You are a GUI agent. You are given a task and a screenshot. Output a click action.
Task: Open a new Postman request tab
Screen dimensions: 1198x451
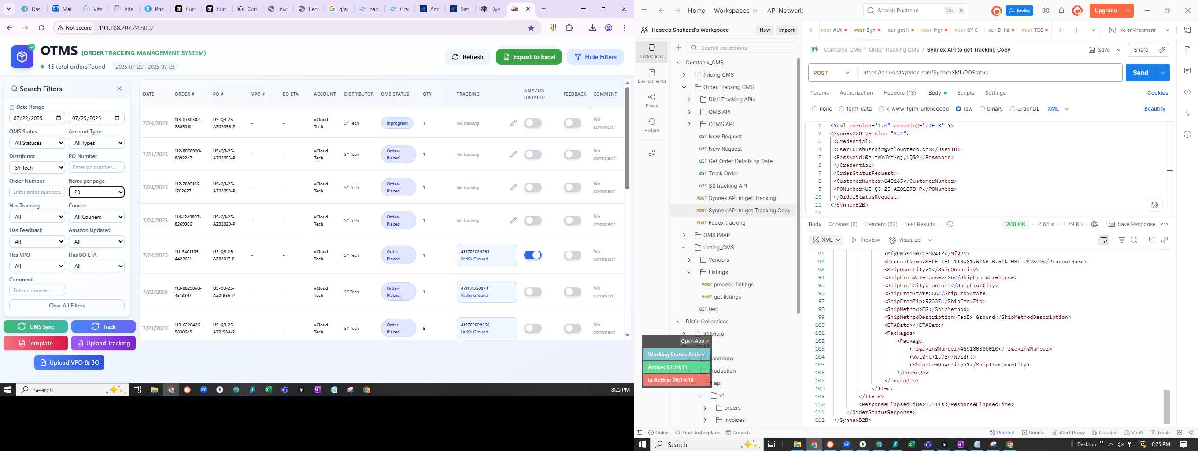[1076, 30]
